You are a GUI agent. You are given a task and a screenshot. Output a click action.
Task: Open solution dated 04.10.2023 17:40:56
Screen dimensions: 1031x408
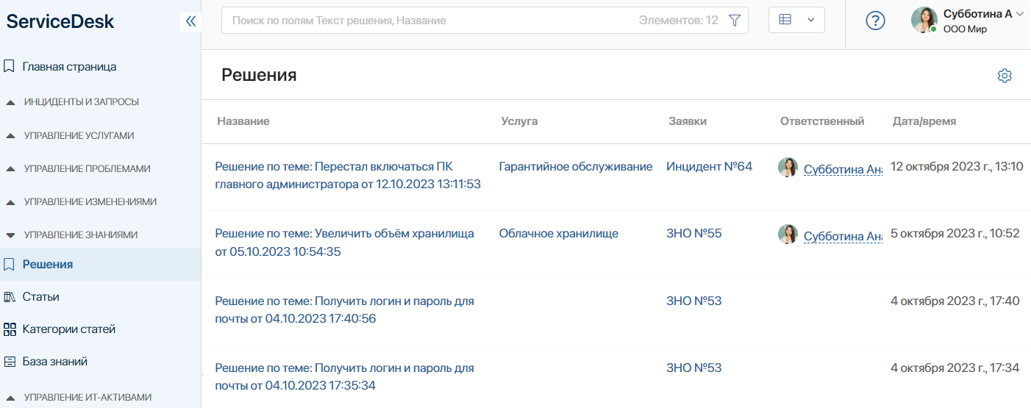point(344,310)
